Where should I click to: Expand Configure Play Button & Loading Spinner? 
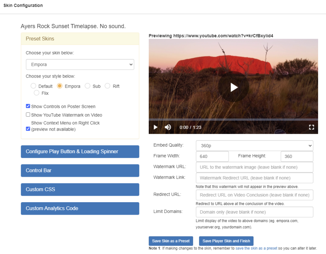click(x=80, y=152)
